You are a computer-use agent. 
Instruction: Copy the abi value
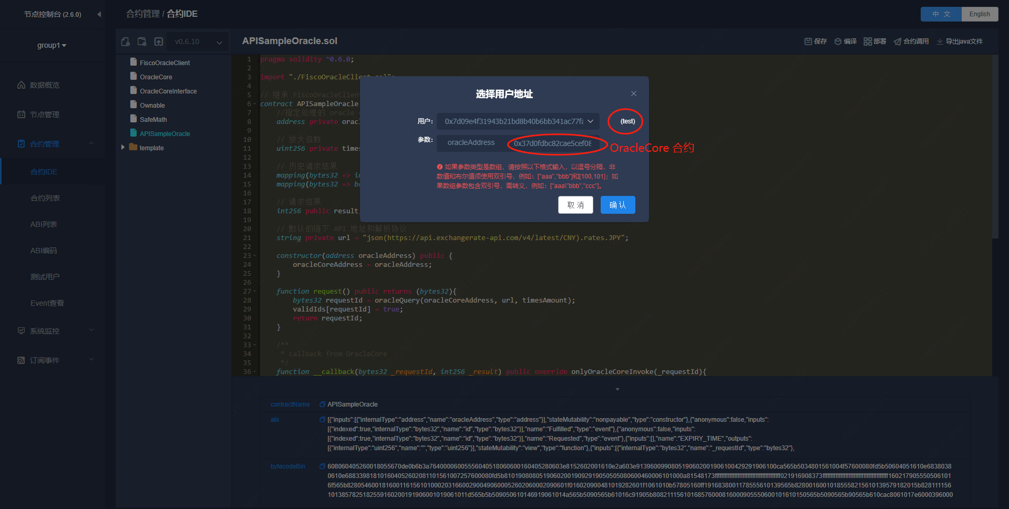tap(322, 420)
